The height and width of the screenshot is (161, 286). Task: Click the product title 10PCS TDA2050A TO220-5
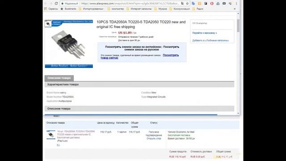pyautogui.click(x=141, y=24)
